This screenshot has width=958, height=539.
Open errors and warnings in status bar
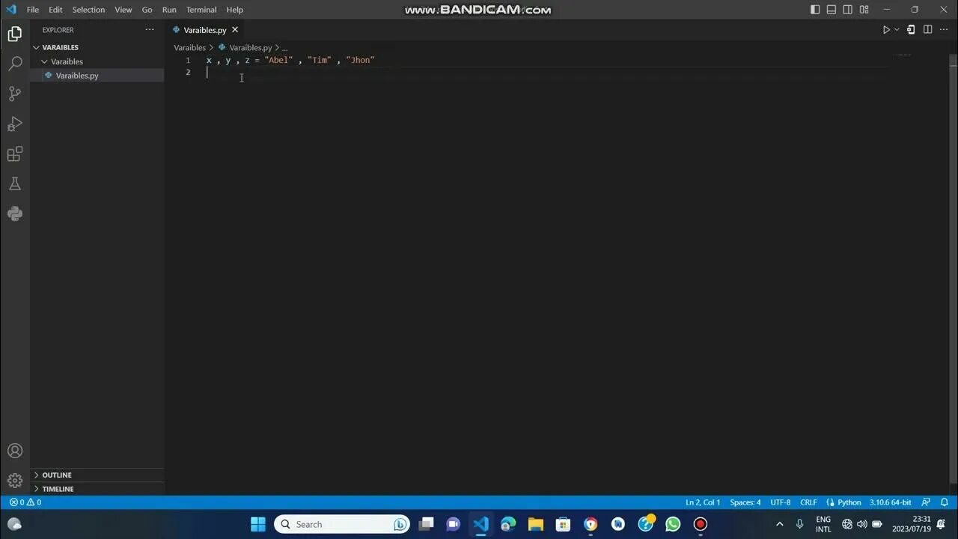coord(25,502)
